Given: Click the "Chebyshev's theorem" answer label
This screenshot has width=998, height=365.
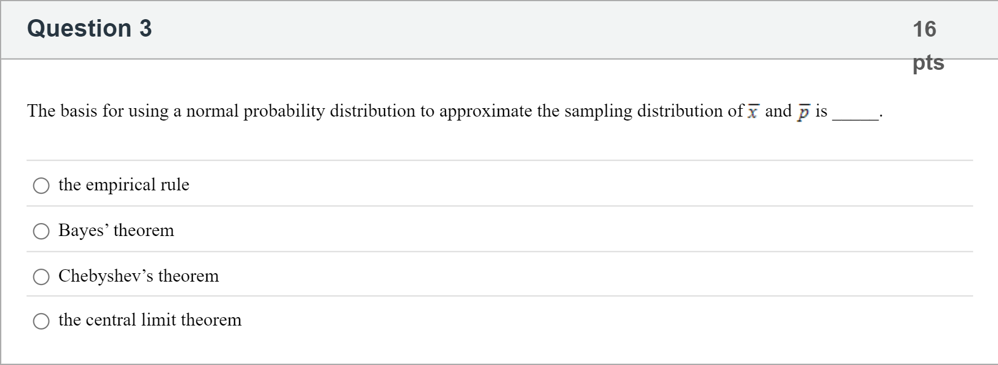Looking at the screenshot, I should [x=139, y=276].
